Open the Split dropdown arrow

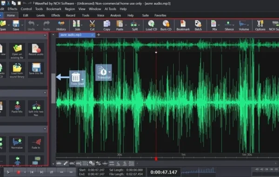139,25
